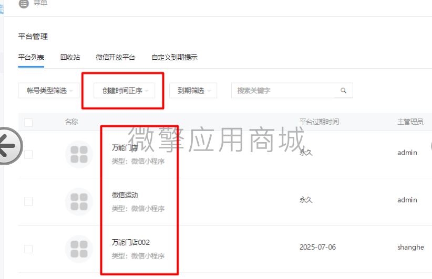
Task: Click the 菜单 label at top
Action: point(40,3)
